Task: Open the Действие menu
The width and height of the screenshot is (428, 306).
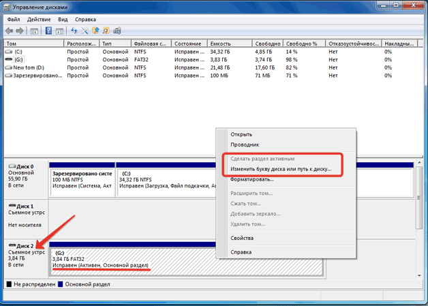Action: pyautogui.click(x=39, y=20)
